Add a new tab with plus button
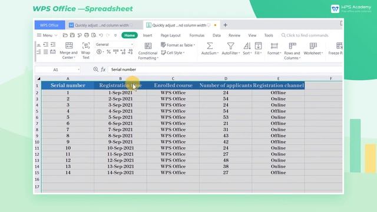377x212 pixels. click(x=225, y=25)
